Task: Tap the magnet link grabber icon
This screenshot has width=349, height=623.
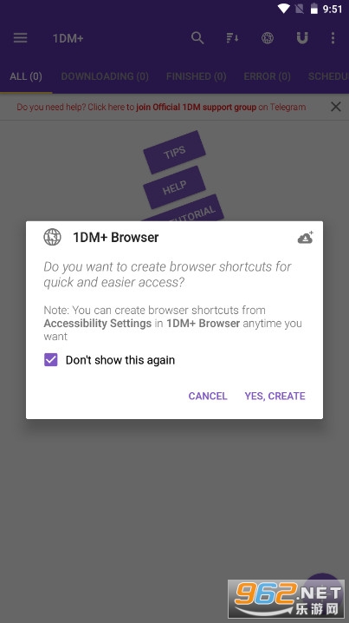Action: pos(302,38)
